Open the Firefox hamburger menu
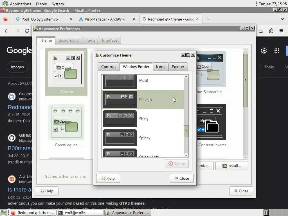The width and height of the screenshot is (288, 216). (x=281, y=31)
